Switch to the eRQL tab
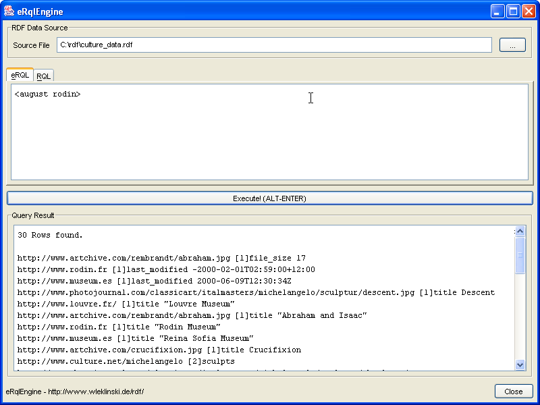 click(20, 75)
